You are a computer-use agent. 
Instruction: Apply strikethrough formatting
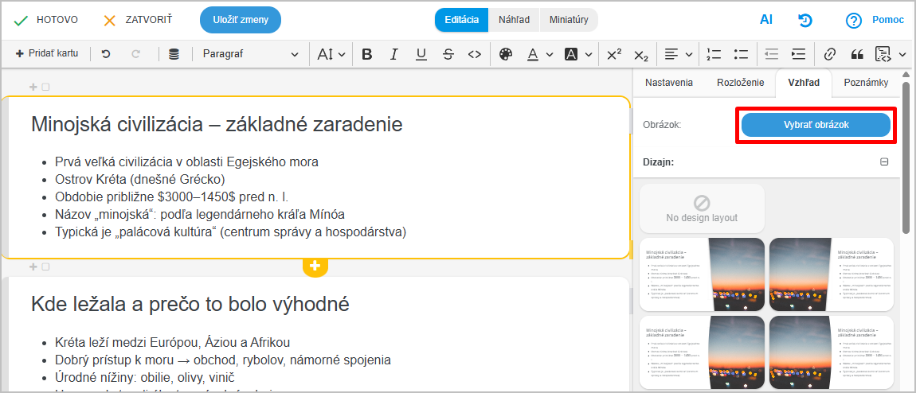click(x=448, y=54)
